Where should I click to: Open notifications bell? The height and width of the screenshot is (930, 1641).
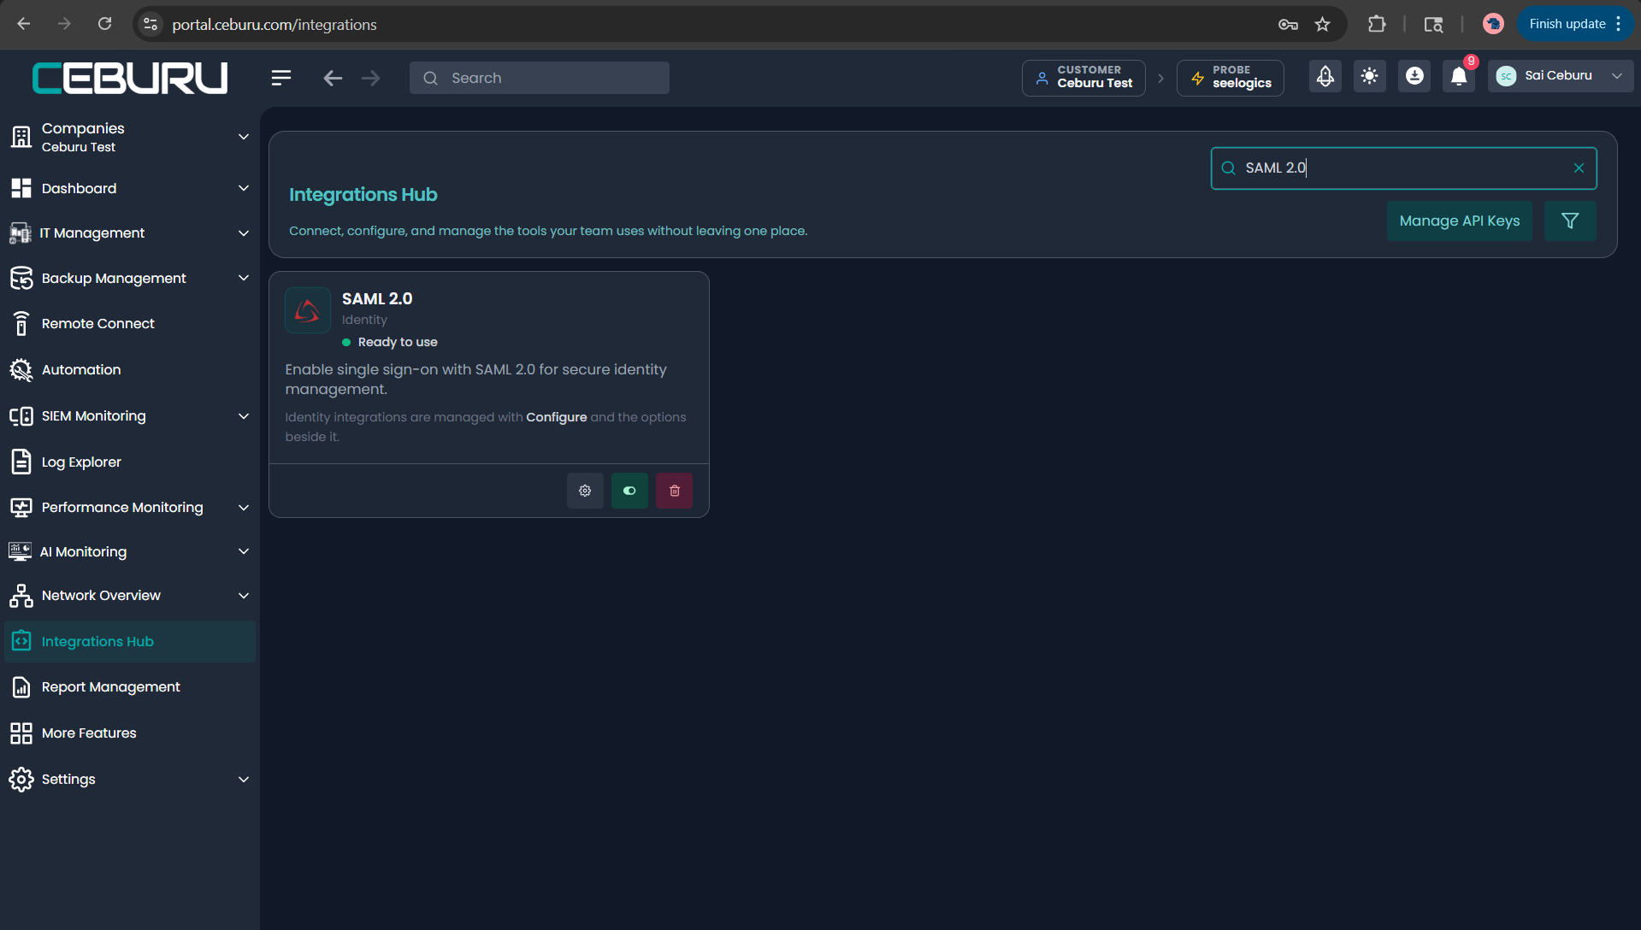click(x=1459, y=76)
